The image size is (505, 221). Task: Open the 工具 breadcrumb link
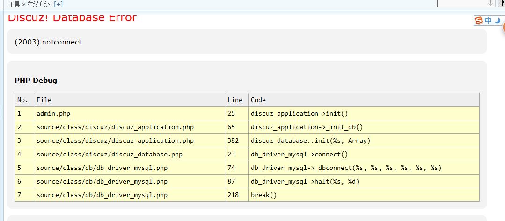(14, 4)
